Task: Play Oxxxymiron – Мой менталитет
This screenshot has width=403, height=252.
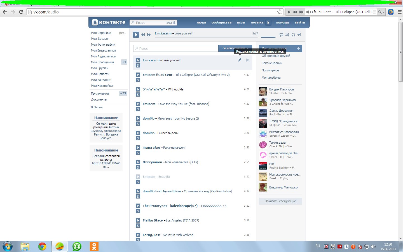Action: [x=138, y=162]
